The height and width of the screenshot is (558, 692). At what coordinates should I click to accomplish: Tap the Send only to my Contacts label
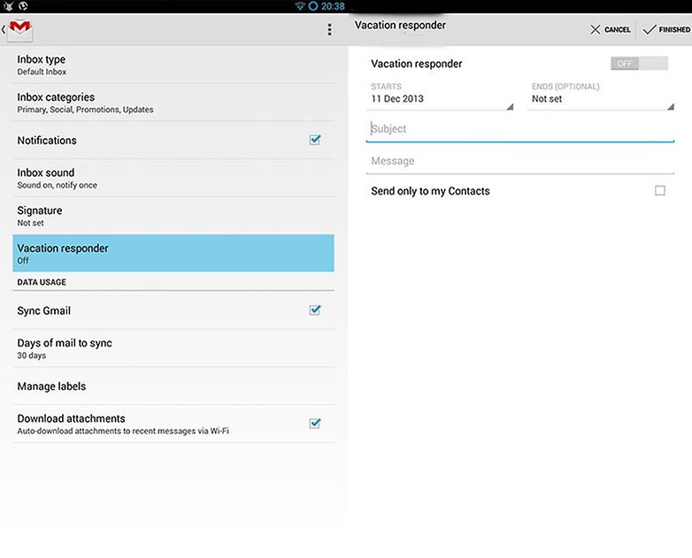430,191
